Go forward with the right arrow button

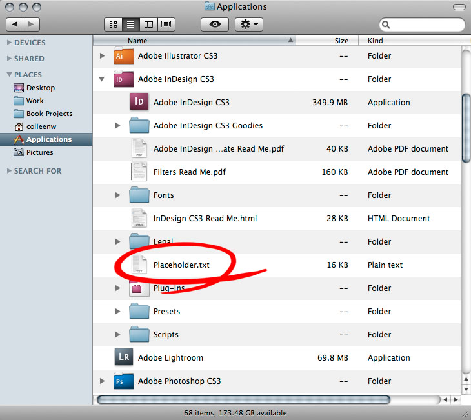pos(31,24)
